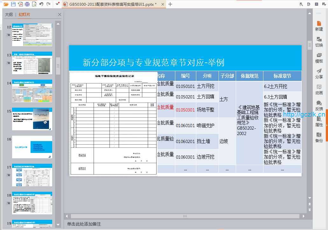The height and width of the screenshot is (230, 328).
Task: Undo the last action
Action: coord(41,4)
